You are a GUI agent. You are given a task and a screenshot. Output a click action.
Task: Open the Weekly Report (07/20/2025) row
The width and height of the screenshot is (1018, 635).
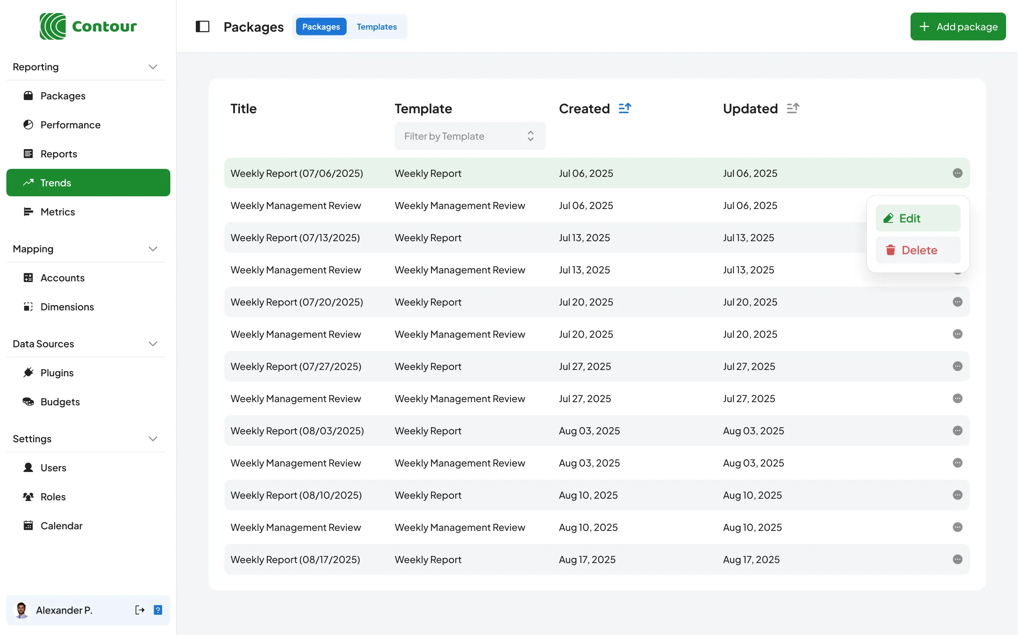[x=296, y=302]
